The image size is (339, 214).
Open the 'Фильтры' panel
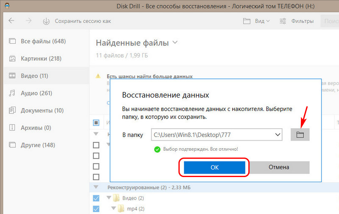[x=302, y=21]
